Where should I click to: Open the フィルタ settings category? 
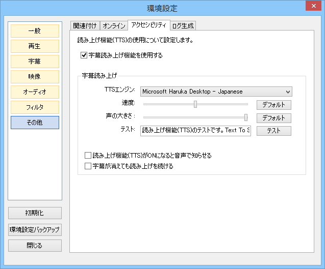click(x=35, y=107)
